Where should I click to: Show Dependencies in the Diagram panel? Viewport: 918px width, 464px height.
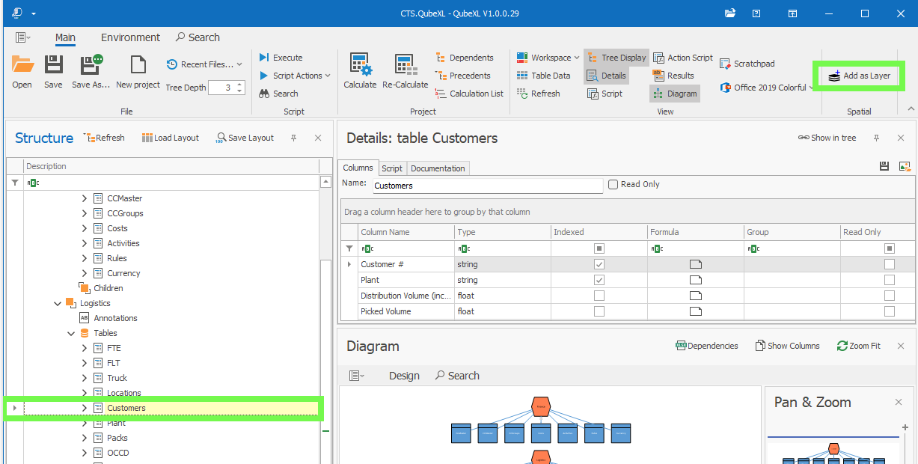[706, 346]
